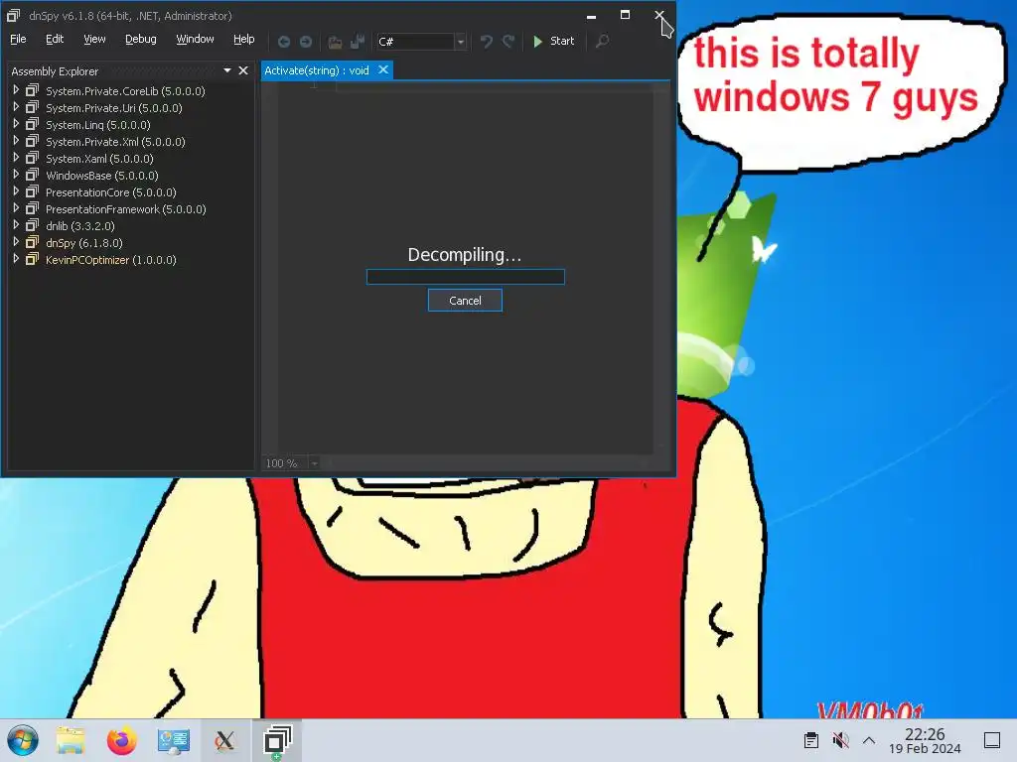Launch Firefox from the taskbar
The image size is (1017, 762).
pyautogui.click(x=121, y=740)
